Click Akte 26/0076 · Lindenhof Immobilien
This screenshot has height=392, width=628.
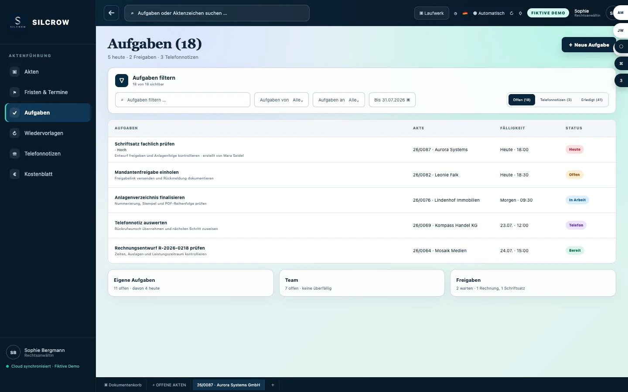(446, 200)
